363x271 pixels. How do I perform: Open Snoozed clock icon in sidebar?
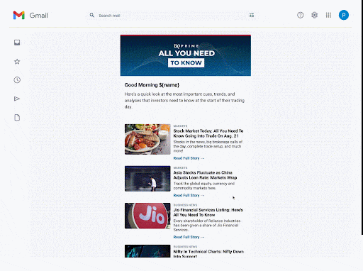coord(17,80)
